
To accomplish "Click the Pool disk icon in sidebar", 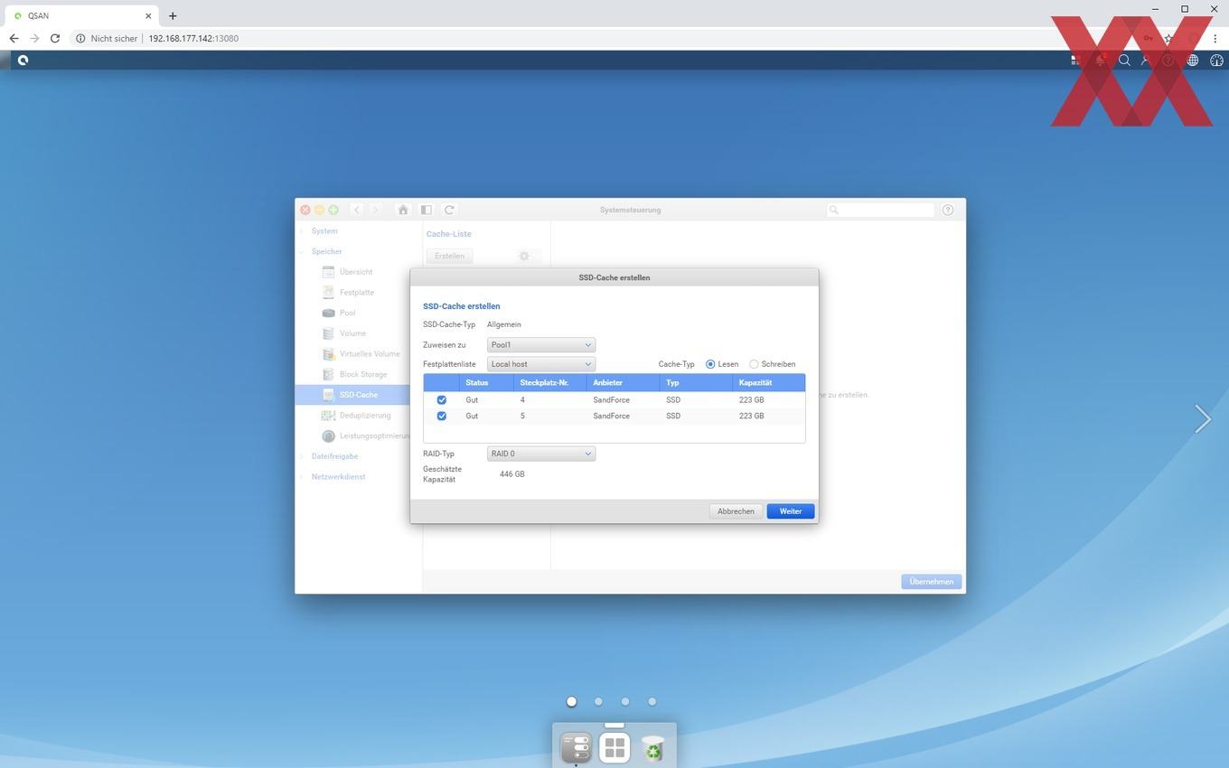I will pos(328,313).
